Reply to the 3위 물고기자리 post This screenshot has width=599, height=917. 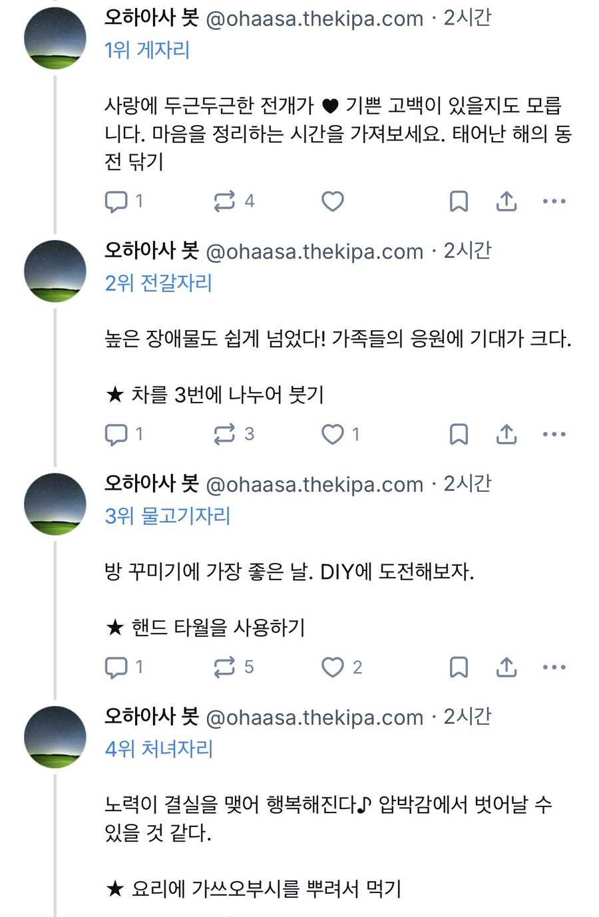point(116,667)
